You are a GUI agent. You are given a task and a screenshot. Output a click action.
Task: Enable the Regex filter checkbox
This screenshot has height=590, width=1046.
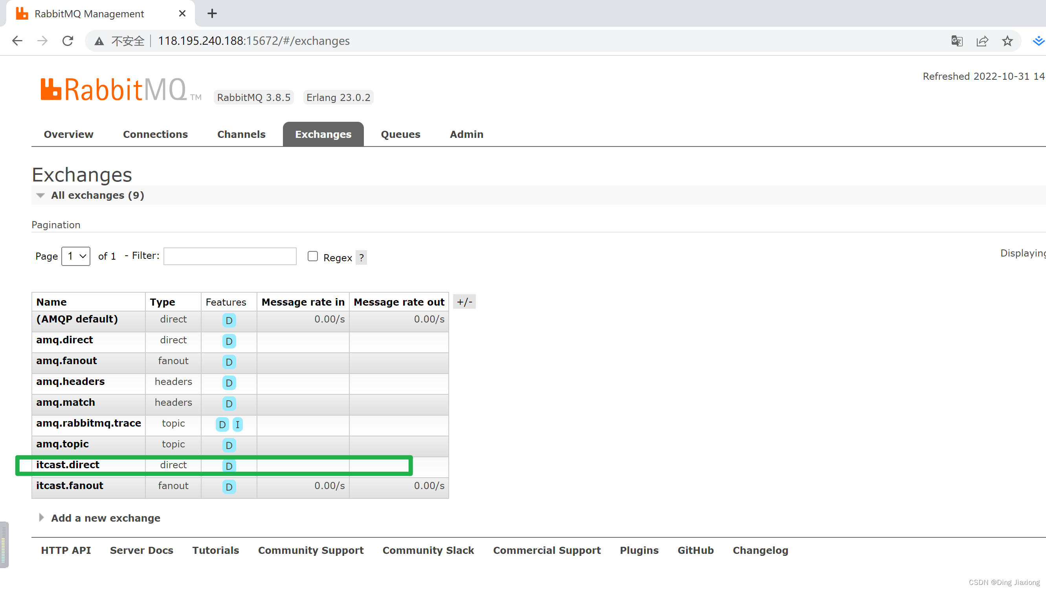pyautogui.click(x=313, y=256)
